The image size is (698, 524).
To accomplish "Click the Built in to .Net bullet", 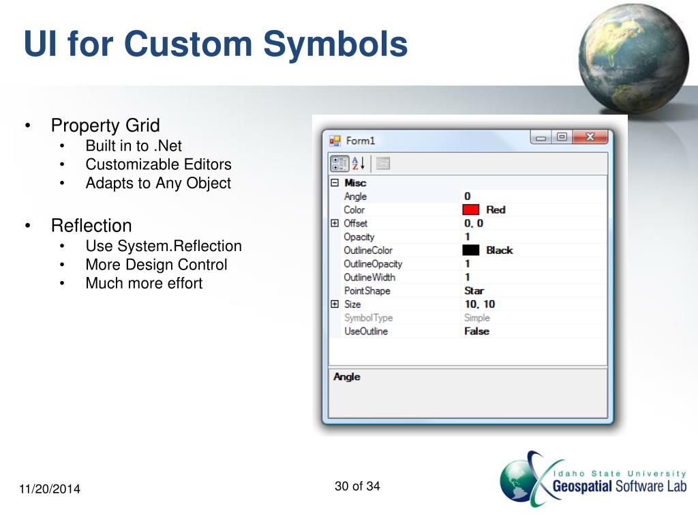I will [x=134, y=146].
